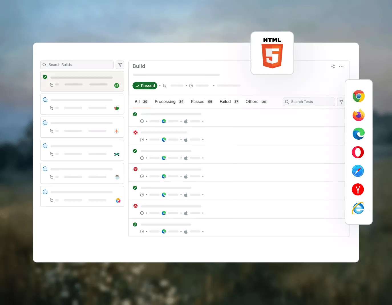Click the green check of the third test row

135,151
